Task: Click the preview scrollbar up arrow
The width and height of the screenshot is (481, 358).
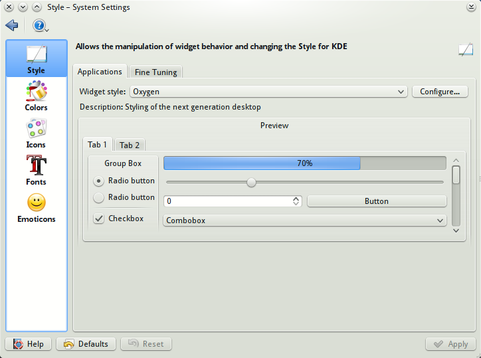Action: [456, 161]
